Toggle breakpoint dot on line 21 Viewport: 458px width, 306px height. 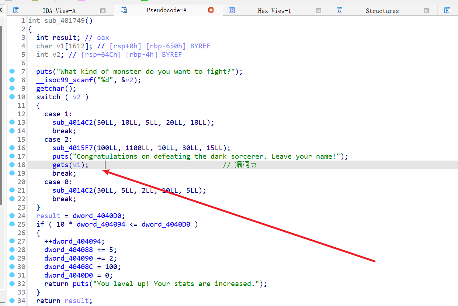click(x=12, y=190)
